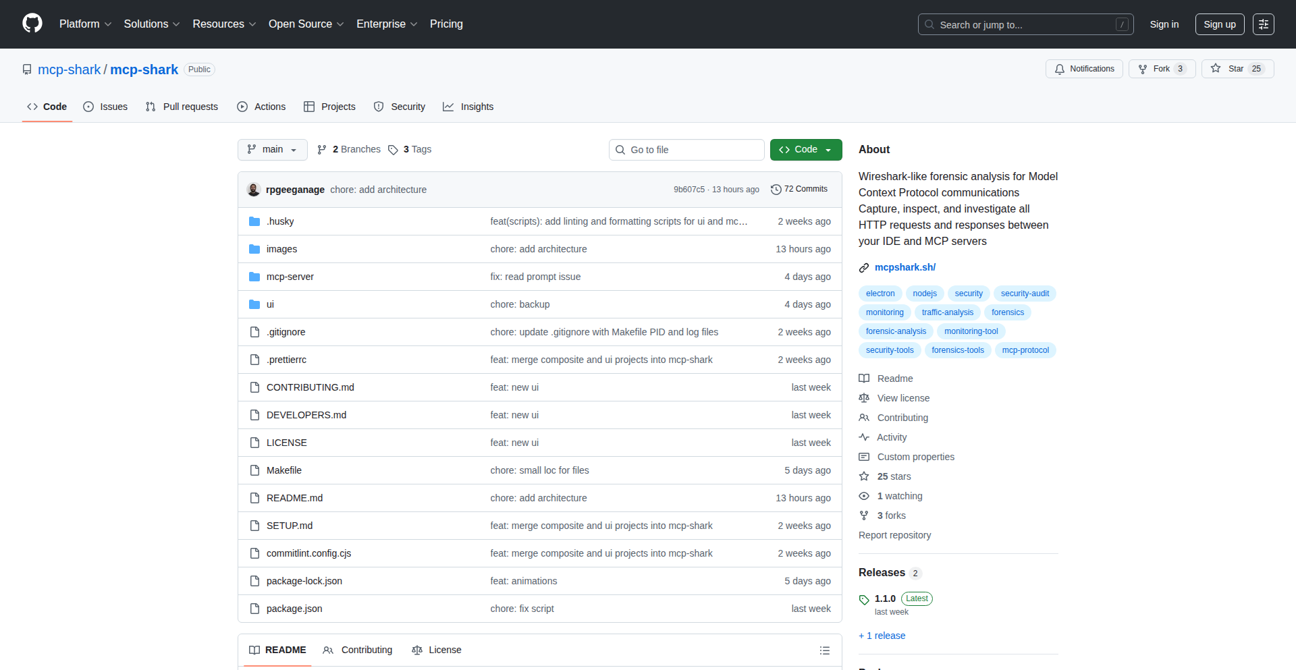Click the commit history clock icon
The width and height of the screenshot is (1296, 670).
(776, 190)
